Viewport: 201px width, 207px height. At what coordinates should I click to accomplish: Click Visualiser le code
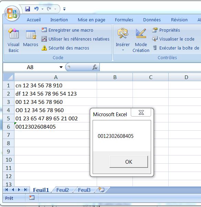pos(173,39)
